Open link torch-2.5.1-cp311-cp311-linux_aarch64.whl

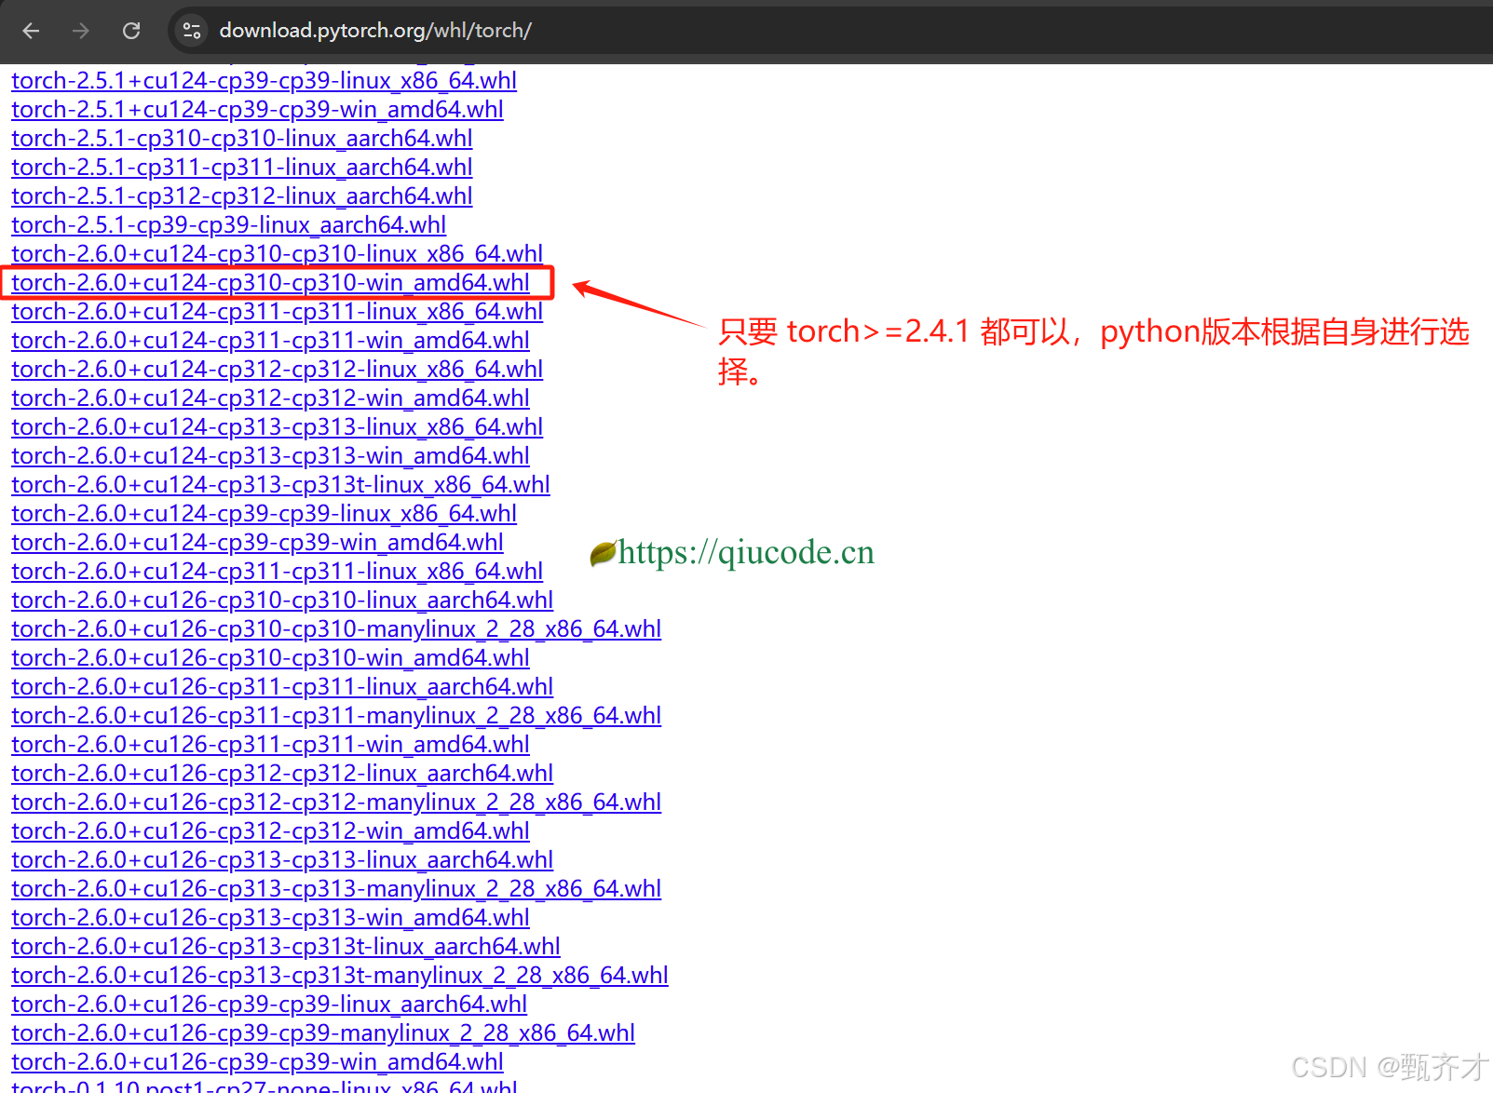click(242, 168)
